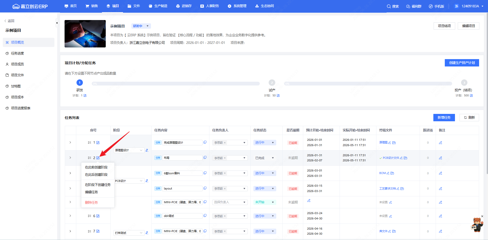Click edit icon beside sequence number 6

click(98, 216)
